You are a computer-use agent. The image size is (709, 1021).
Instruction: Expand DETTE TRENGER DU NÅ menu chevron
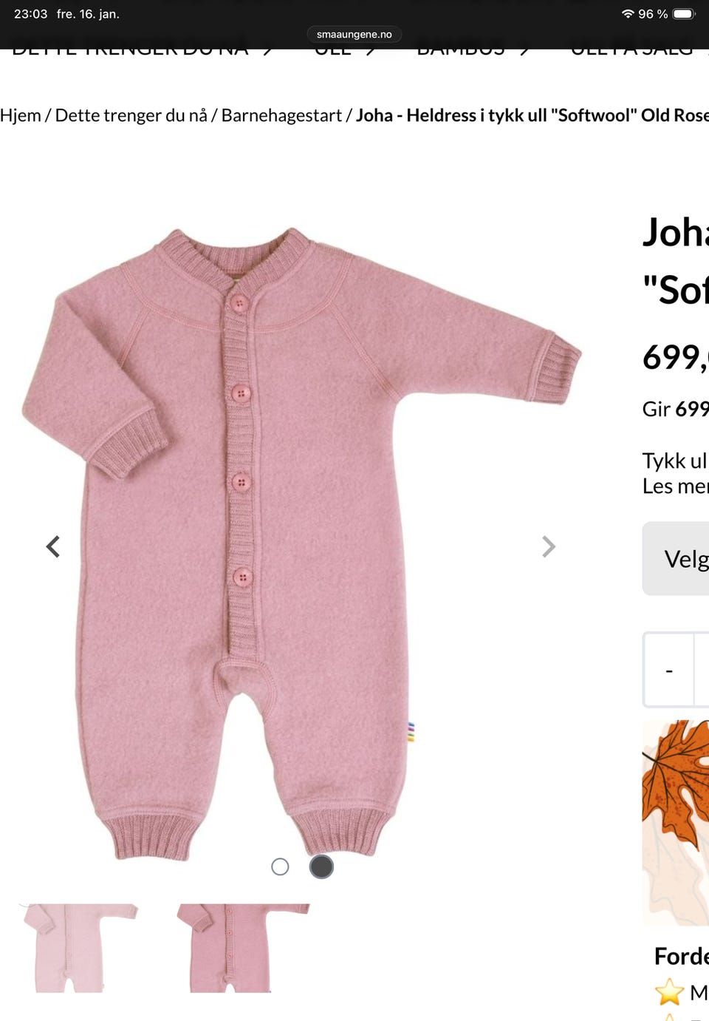click(x=268, y=51)
